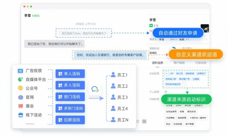Click the gray add icon next to 个人标签
Image resolution: width=228 pixels, height=137 pixels.
point(166,92)
